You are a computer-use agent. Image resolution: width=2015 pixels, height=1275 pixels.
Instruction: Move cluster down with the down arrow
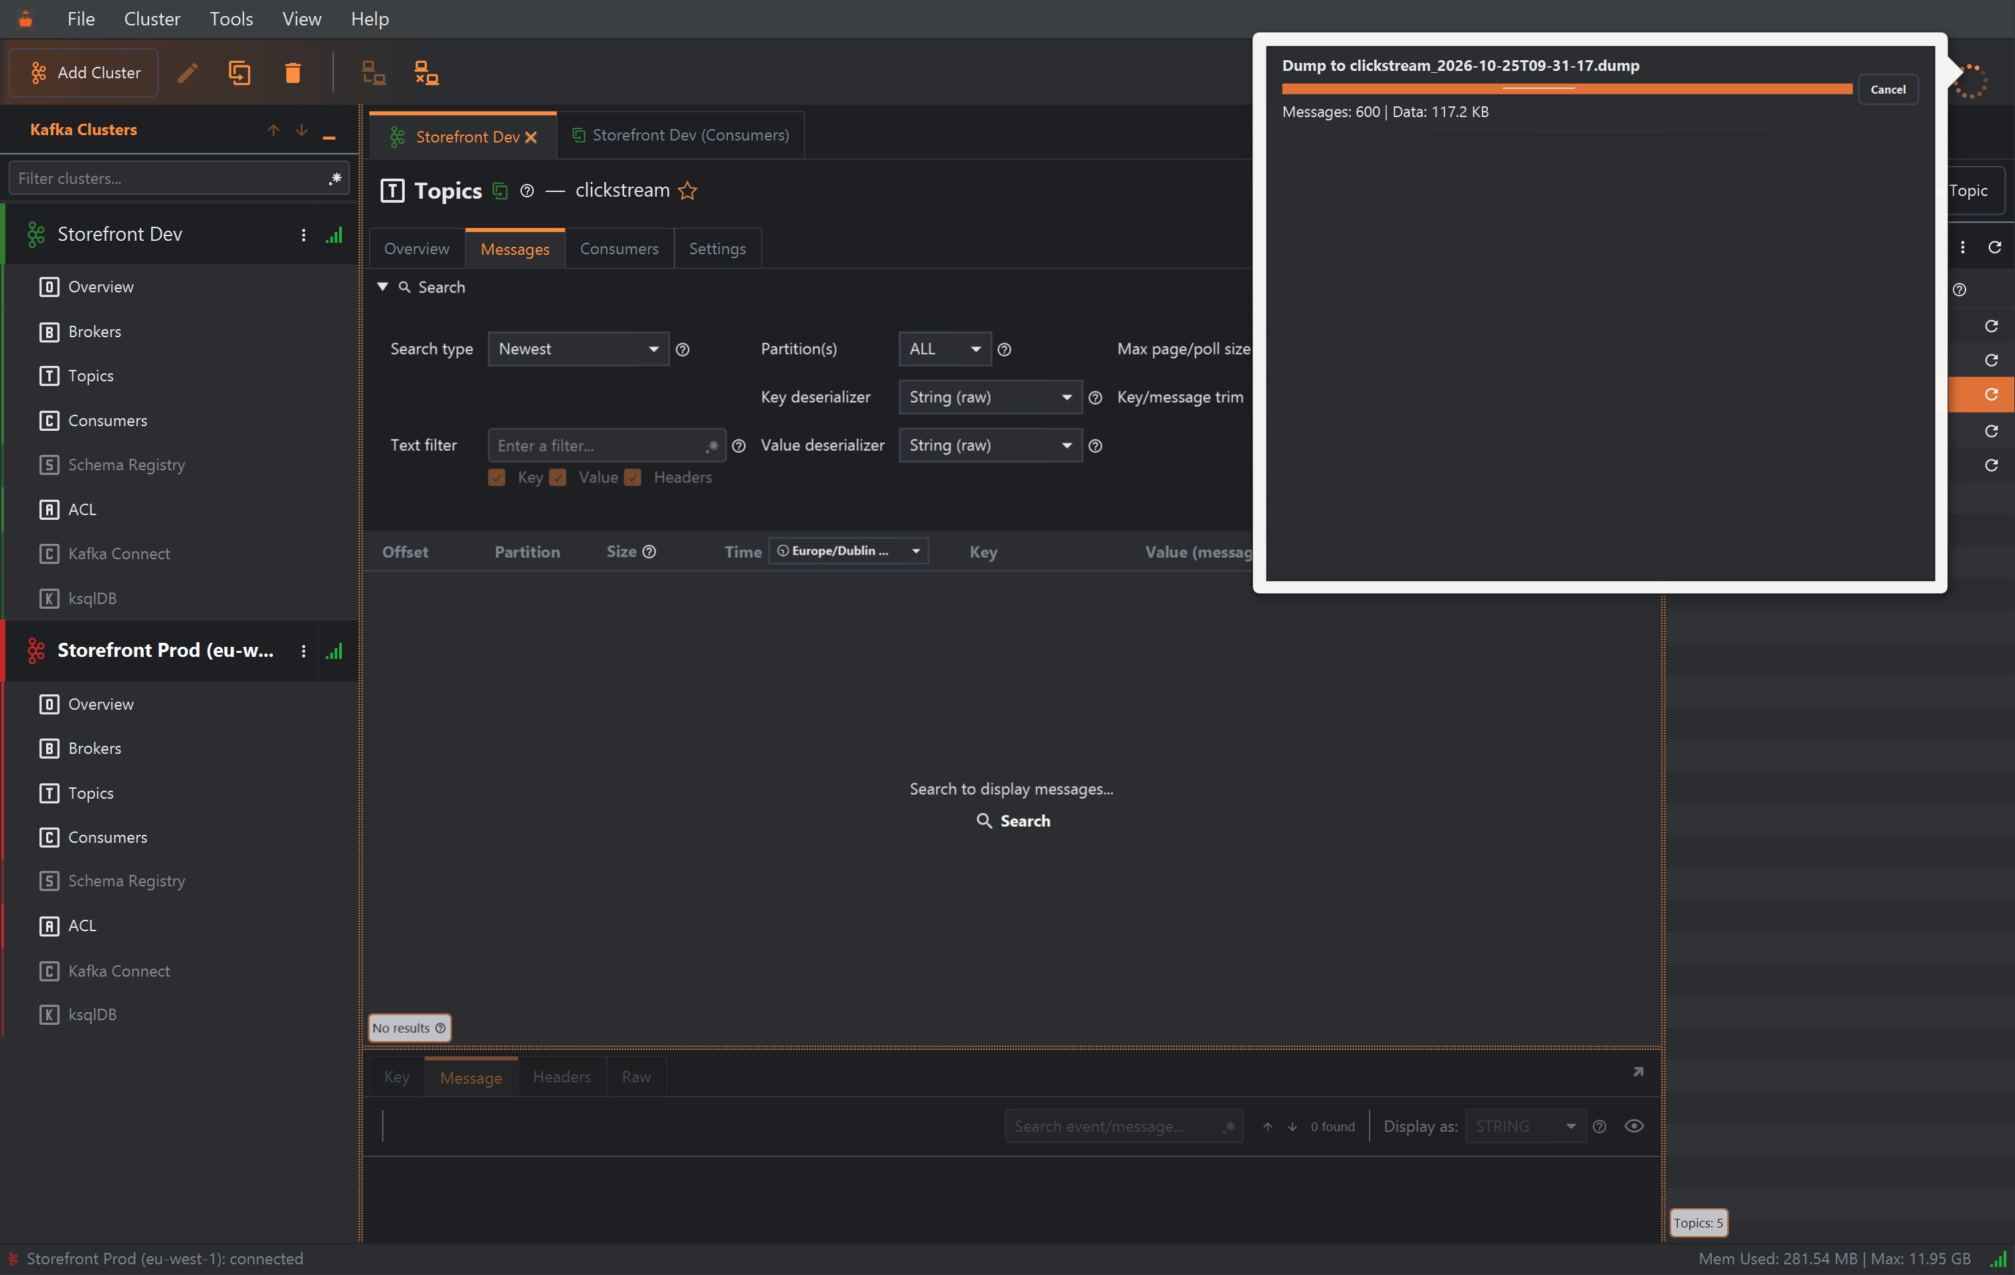tap(301, 130)
